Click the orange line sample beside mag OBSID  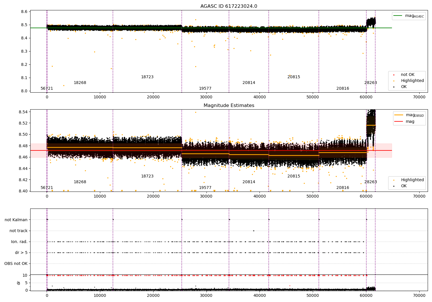399,115
